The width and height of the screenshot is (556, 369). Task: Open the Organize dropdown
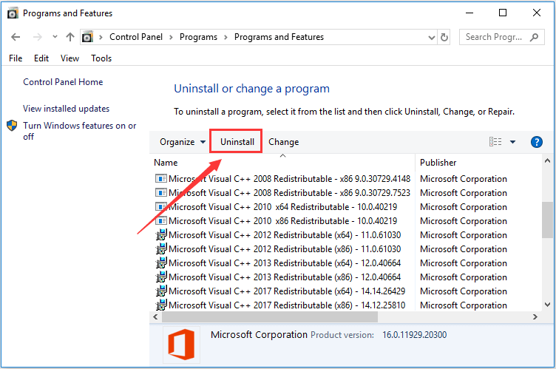point(183,142)
